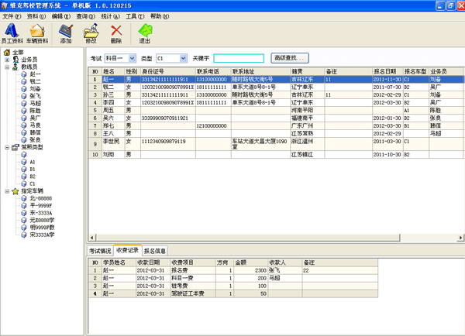Click globe icon beside coach 赵一

[24, 74]
